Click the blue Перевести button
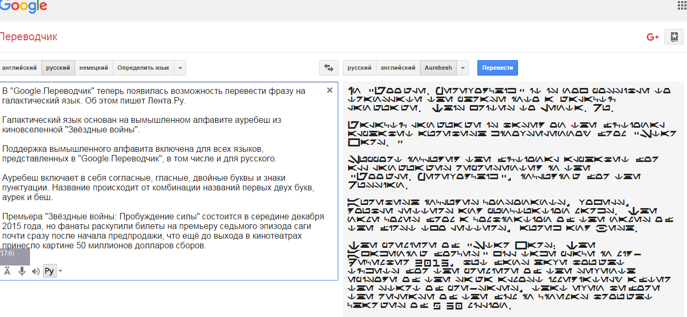The height and width of the screenshot is (317, 687). point(498,68)
